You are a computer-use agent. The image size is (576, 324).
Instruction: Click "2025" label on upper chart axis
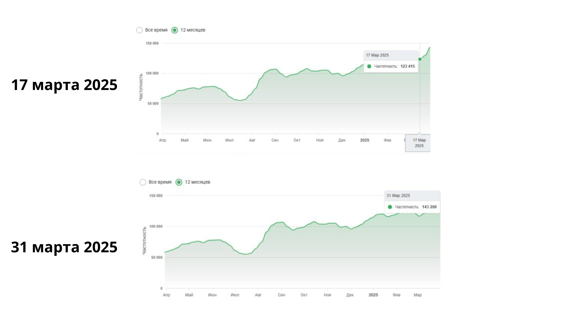364,140
